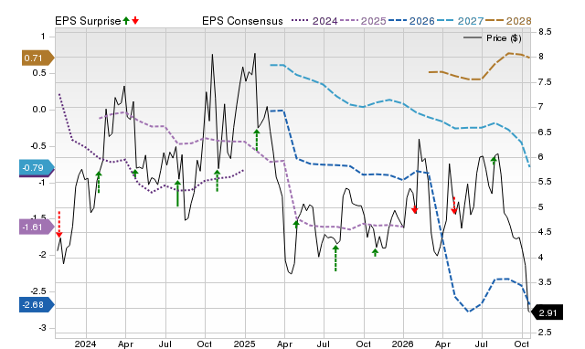
Task: Click the green arrow near November 2025
Action: click(376, 252)
